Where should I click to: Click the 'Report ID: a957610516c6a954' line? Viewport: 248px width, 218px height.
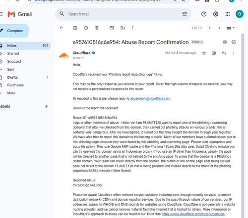pyautogui.click(x=95, y=118)
